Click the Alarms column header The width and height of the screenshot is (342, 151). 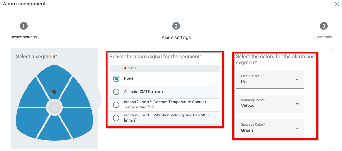130,68
